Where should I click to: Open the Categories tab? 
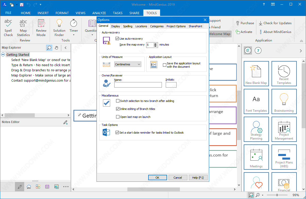click(157, 26)
